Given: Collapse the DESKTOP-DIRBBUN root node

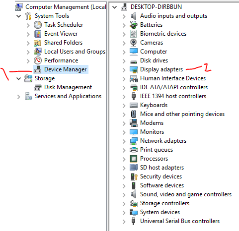Looking at the screenshot, I should [x=114, y=7].
